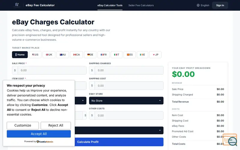Select the US marketplace
This screenshot has width=240, height=150.
tap(35, 55)
